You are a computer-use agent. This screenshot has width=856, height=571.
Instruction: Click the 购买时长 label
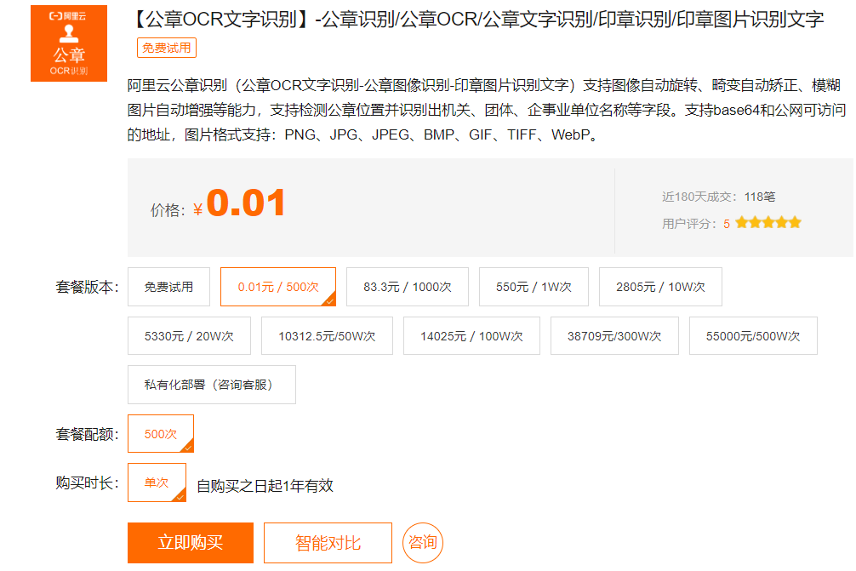click(87, 483)
